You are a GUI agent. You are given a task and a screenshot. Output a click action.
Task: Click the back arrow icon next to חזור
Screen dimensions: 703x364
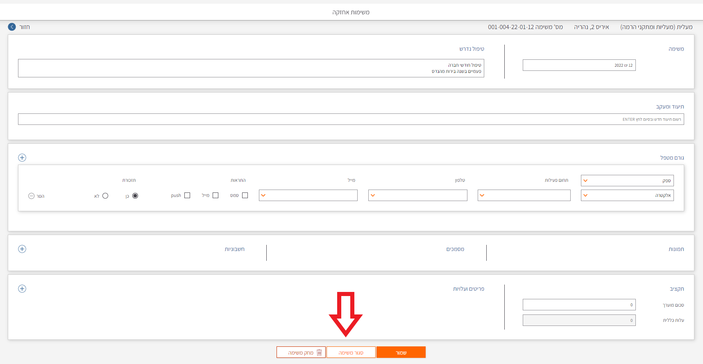tap(12, 27)
